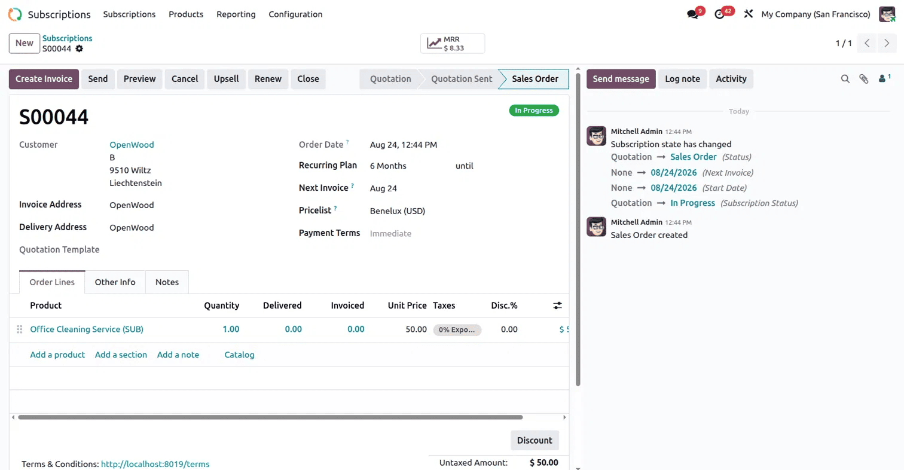Click the gear actions icon beside S00044
904x470 pixels.
[79, 48]
